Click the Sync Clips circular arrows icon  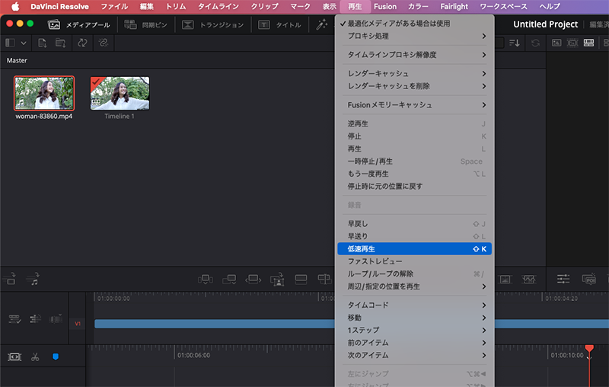pos(82,43)
